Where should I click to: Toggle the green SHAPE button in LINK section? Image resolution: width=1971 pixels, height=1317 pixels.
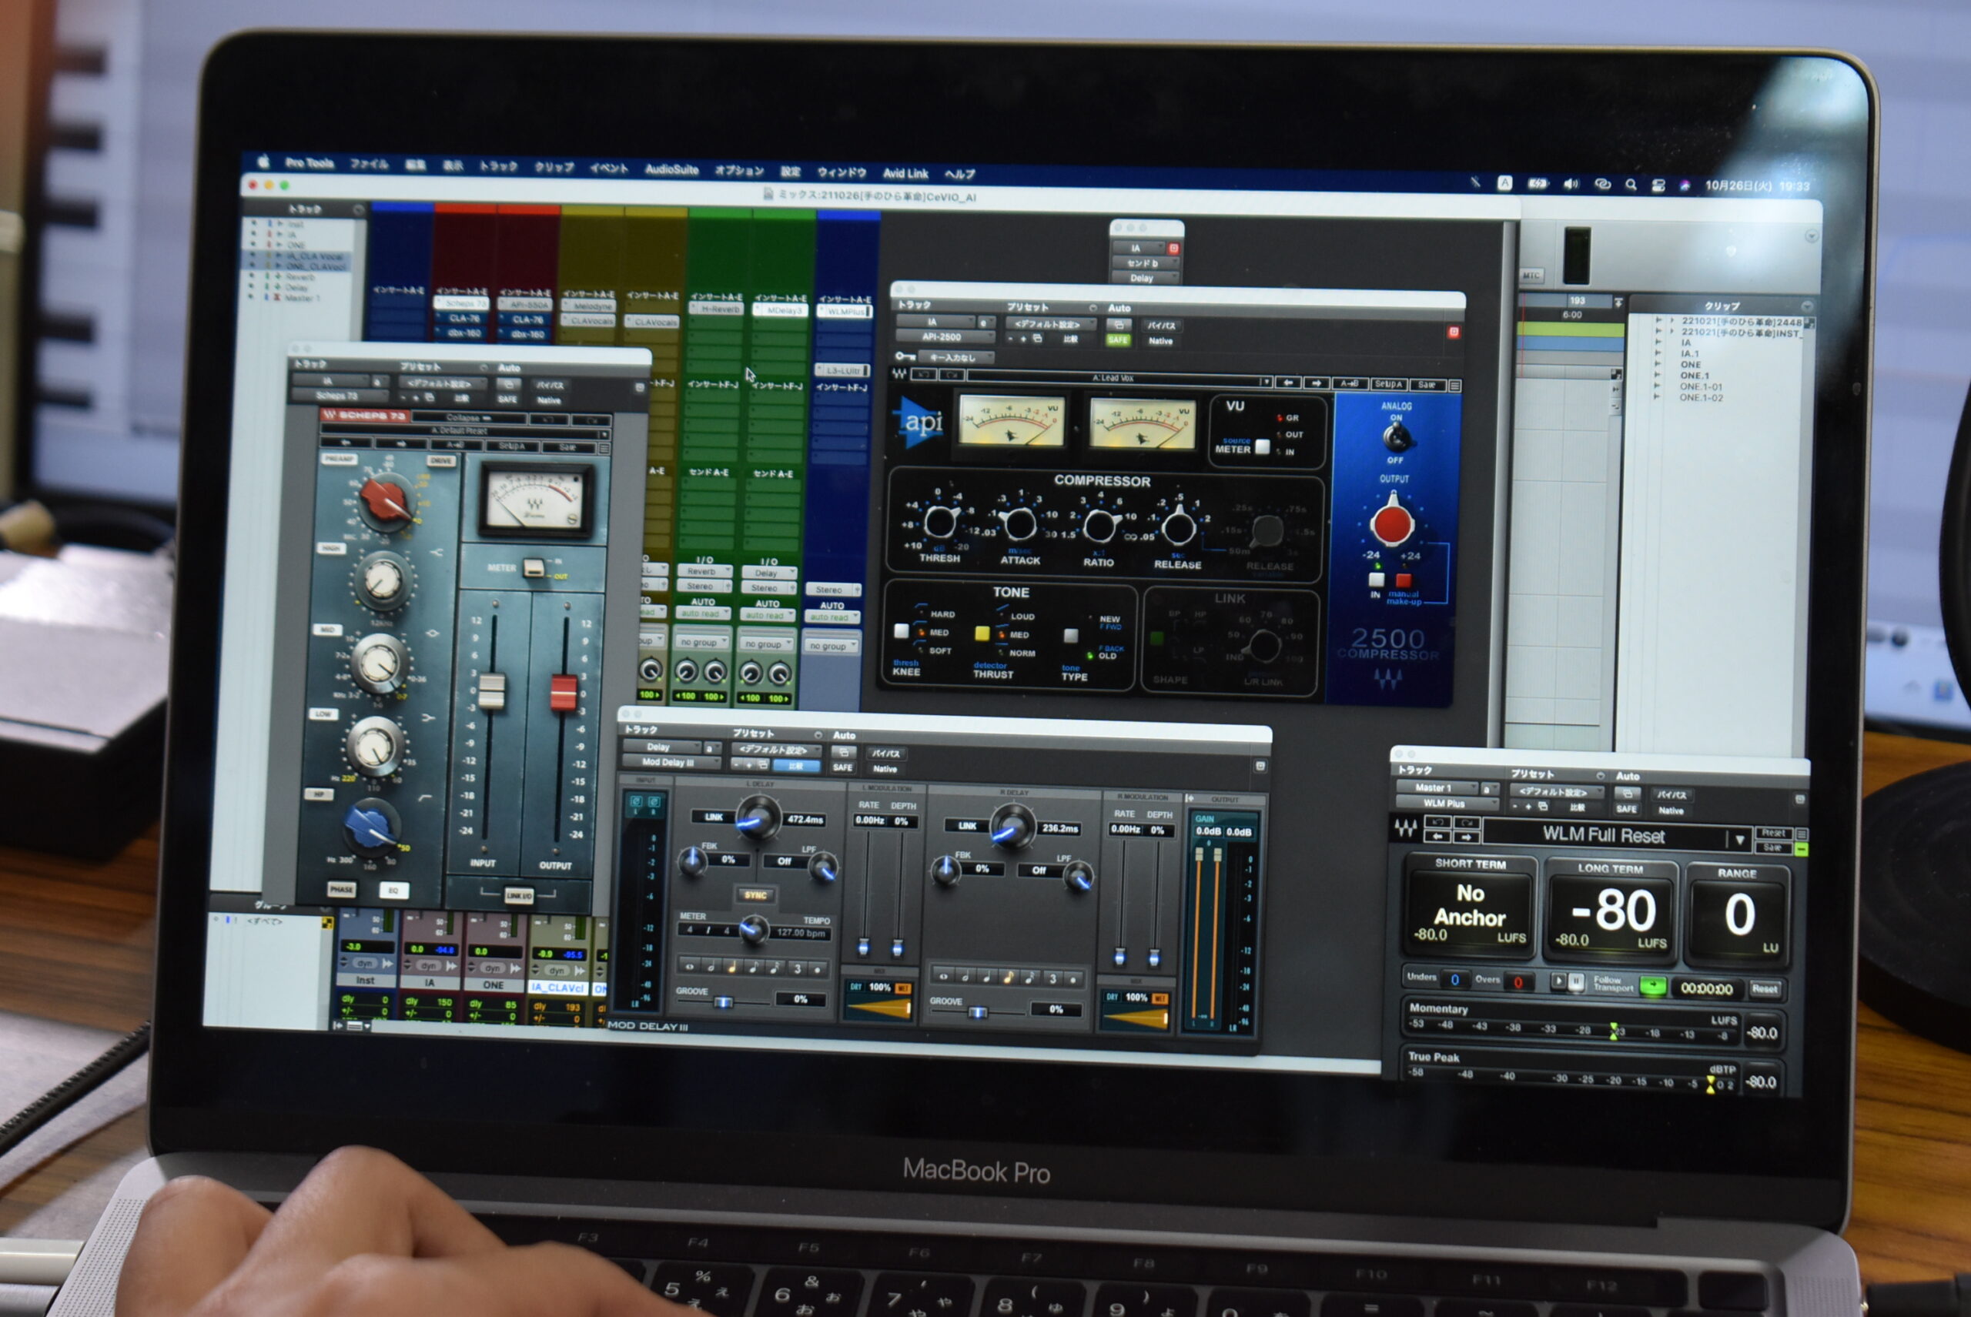tap(1157, 638)
